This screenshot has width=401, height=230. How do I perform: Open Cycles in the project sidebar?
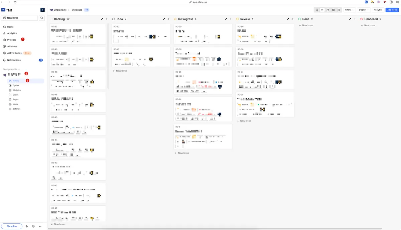pos(16,86)
